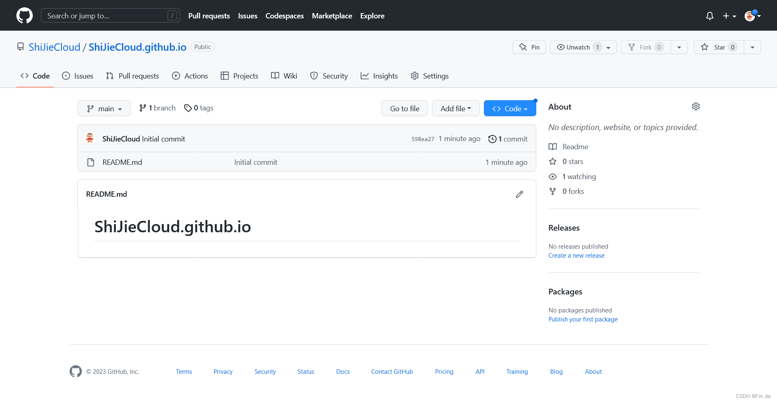Switch to the repository Issues tab

pyautogui.click(x=77, y=76)
